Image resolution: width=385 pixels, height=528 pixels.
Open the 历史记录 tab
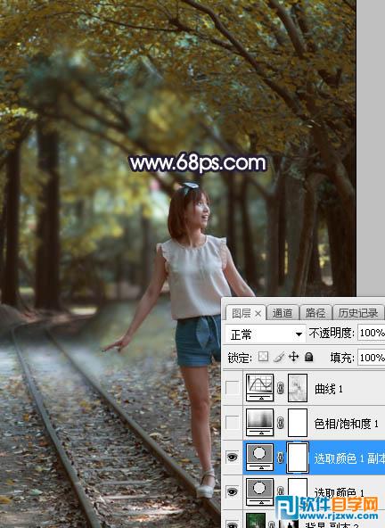click(358, 313)
